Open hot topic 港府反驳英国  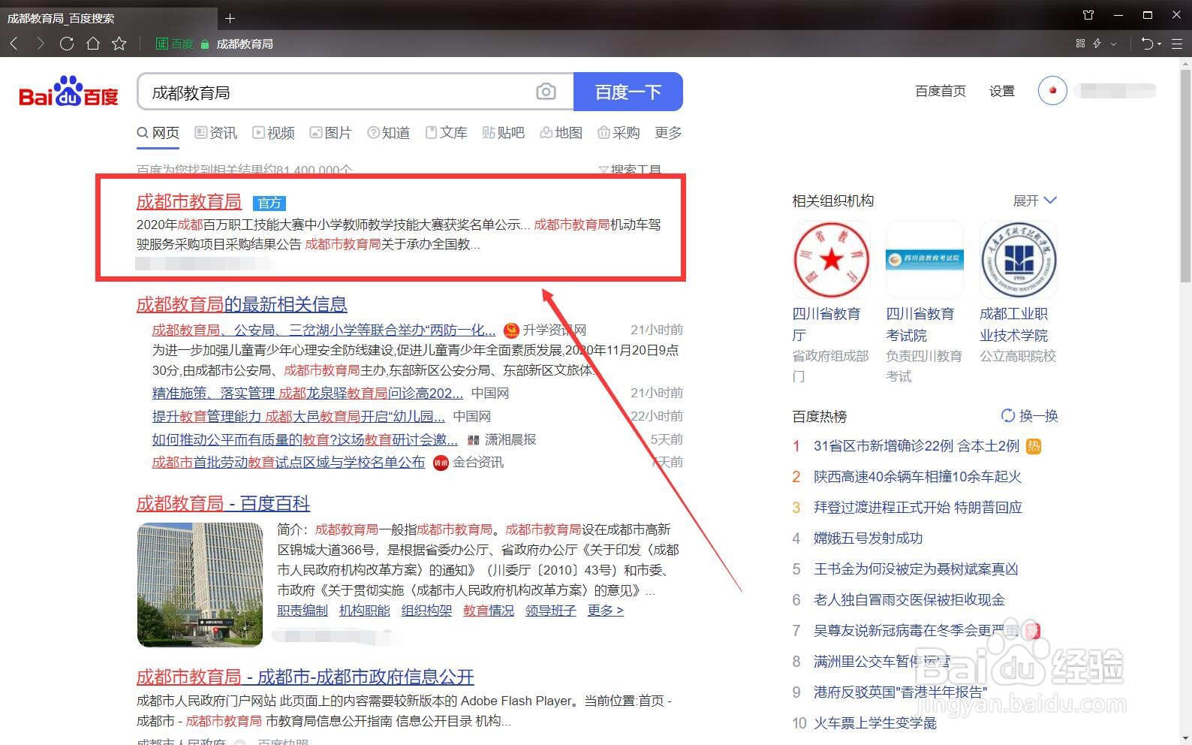tap(901, 692)
